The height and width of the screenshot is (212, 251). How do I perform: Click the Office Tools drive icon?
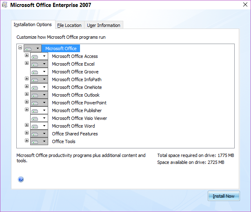35,141
